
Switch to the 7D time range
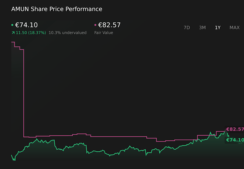(187, 27)
